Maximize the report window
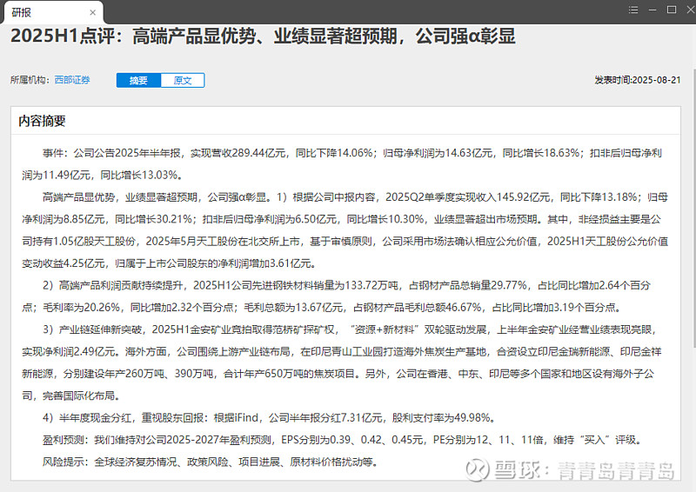This screenshot has width=696, height=492. pos(672,10)
